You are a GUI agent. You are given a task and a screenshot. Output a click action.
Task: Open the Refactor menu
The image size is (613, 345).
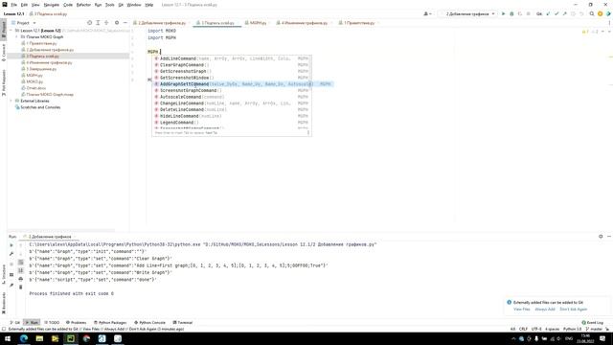83,5
